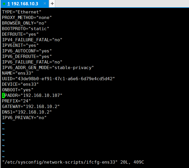The height and width of the screenshot is (168, 189).
Task: Click the PROXY_METHOD="none" line
Action: point(27,18)
